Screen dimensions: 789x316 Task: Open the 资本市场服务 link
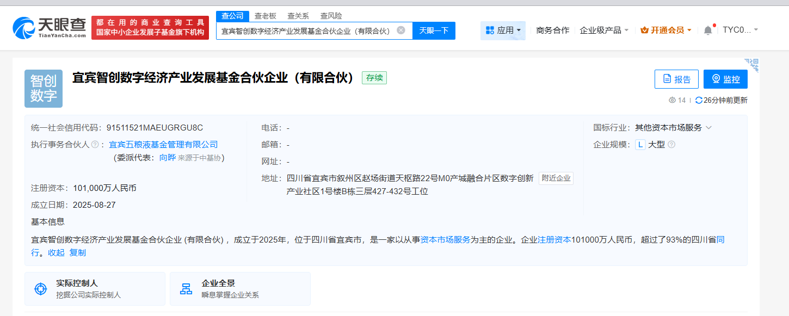(x=445, y=240)
